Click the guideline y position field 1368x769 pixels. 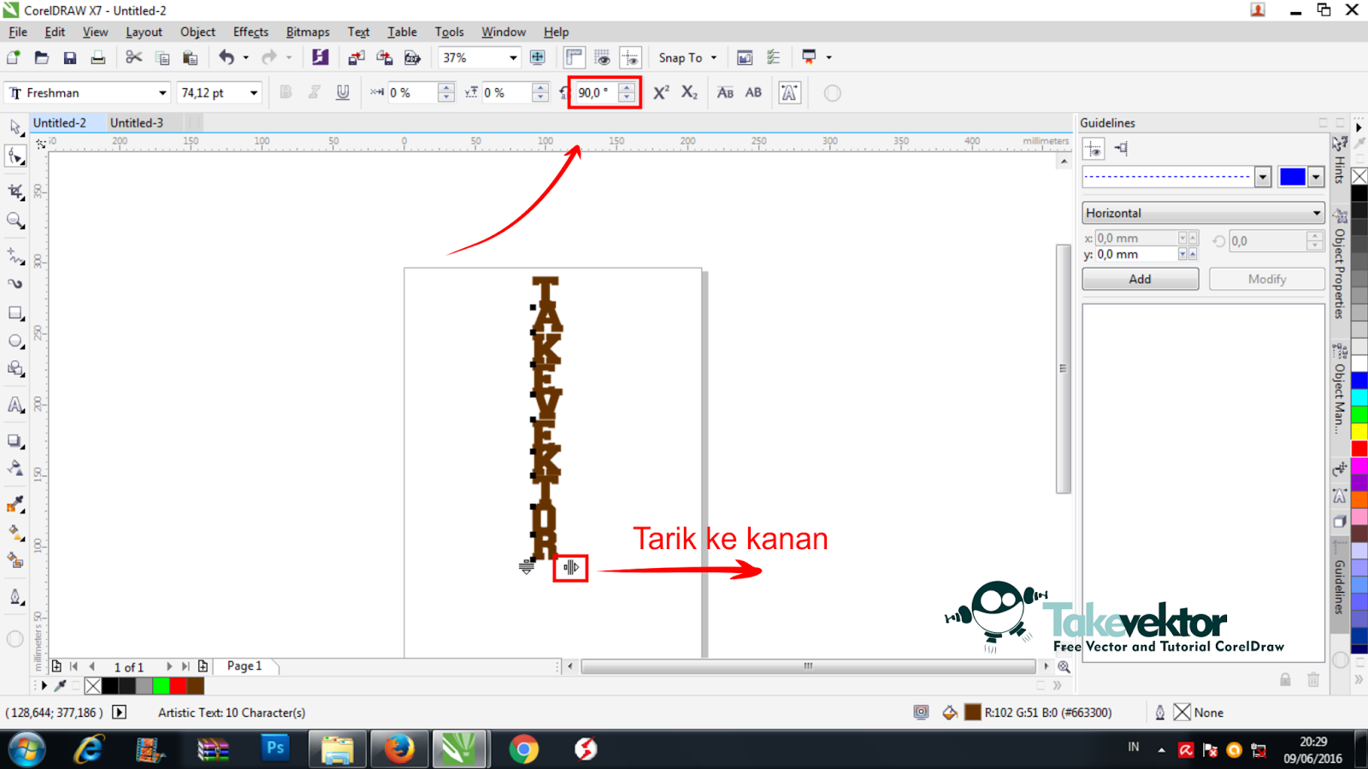[x=1137, y=254]
